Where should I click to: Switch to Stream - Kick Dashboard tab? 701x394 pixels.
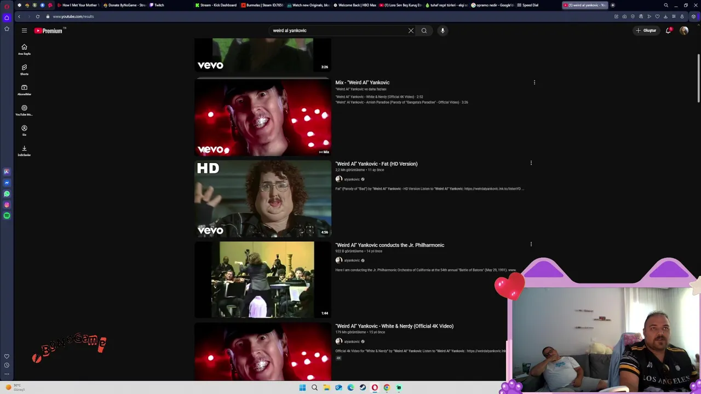pos(216,5)
